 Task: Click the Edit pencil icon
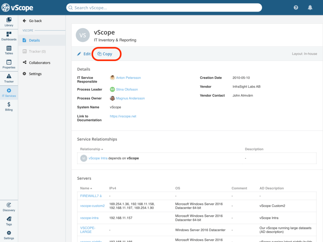tap(79, 54)
